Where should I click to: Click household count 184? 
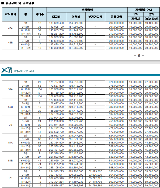click(40, 96)
